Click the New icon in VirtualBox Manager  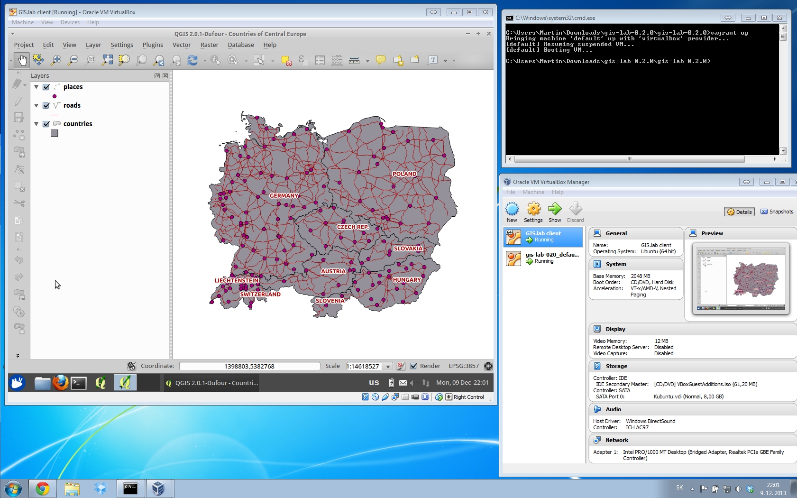pyautogui.click(x=512, y=212)
